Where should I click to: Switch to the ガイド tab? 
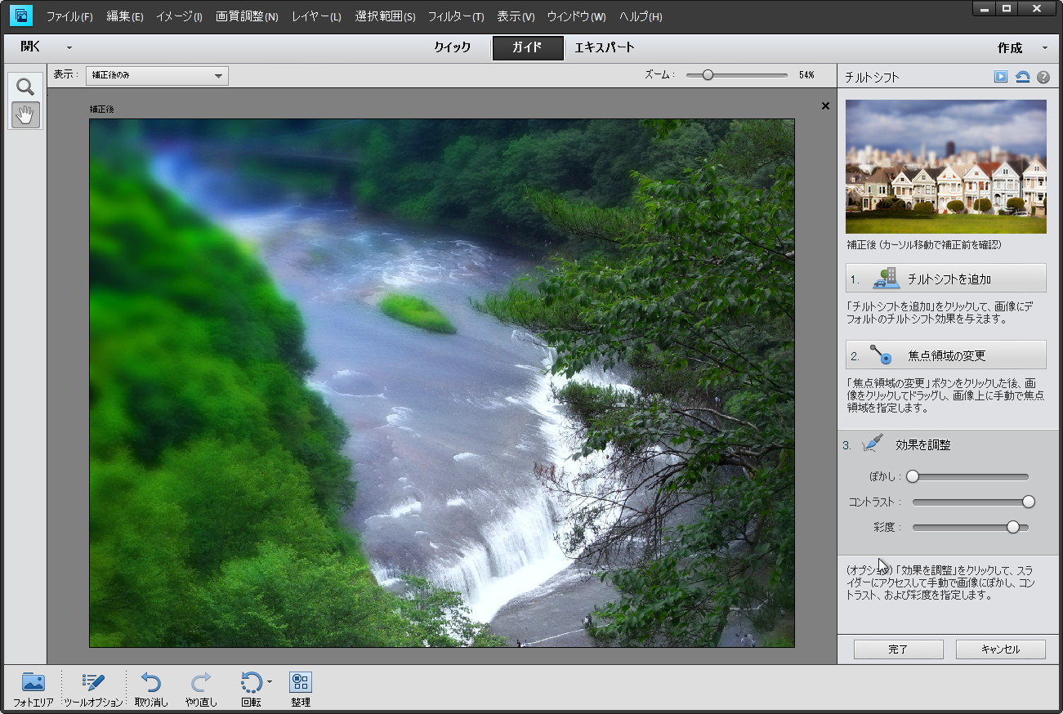(527, 47)
